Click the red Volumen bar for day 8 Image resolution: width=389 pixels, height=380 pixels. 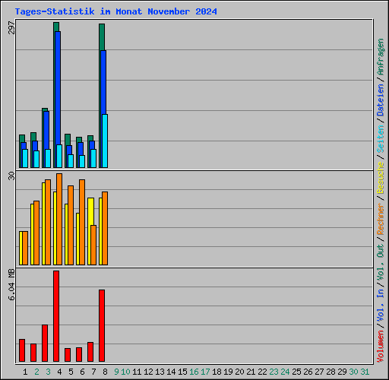(102, 325)
